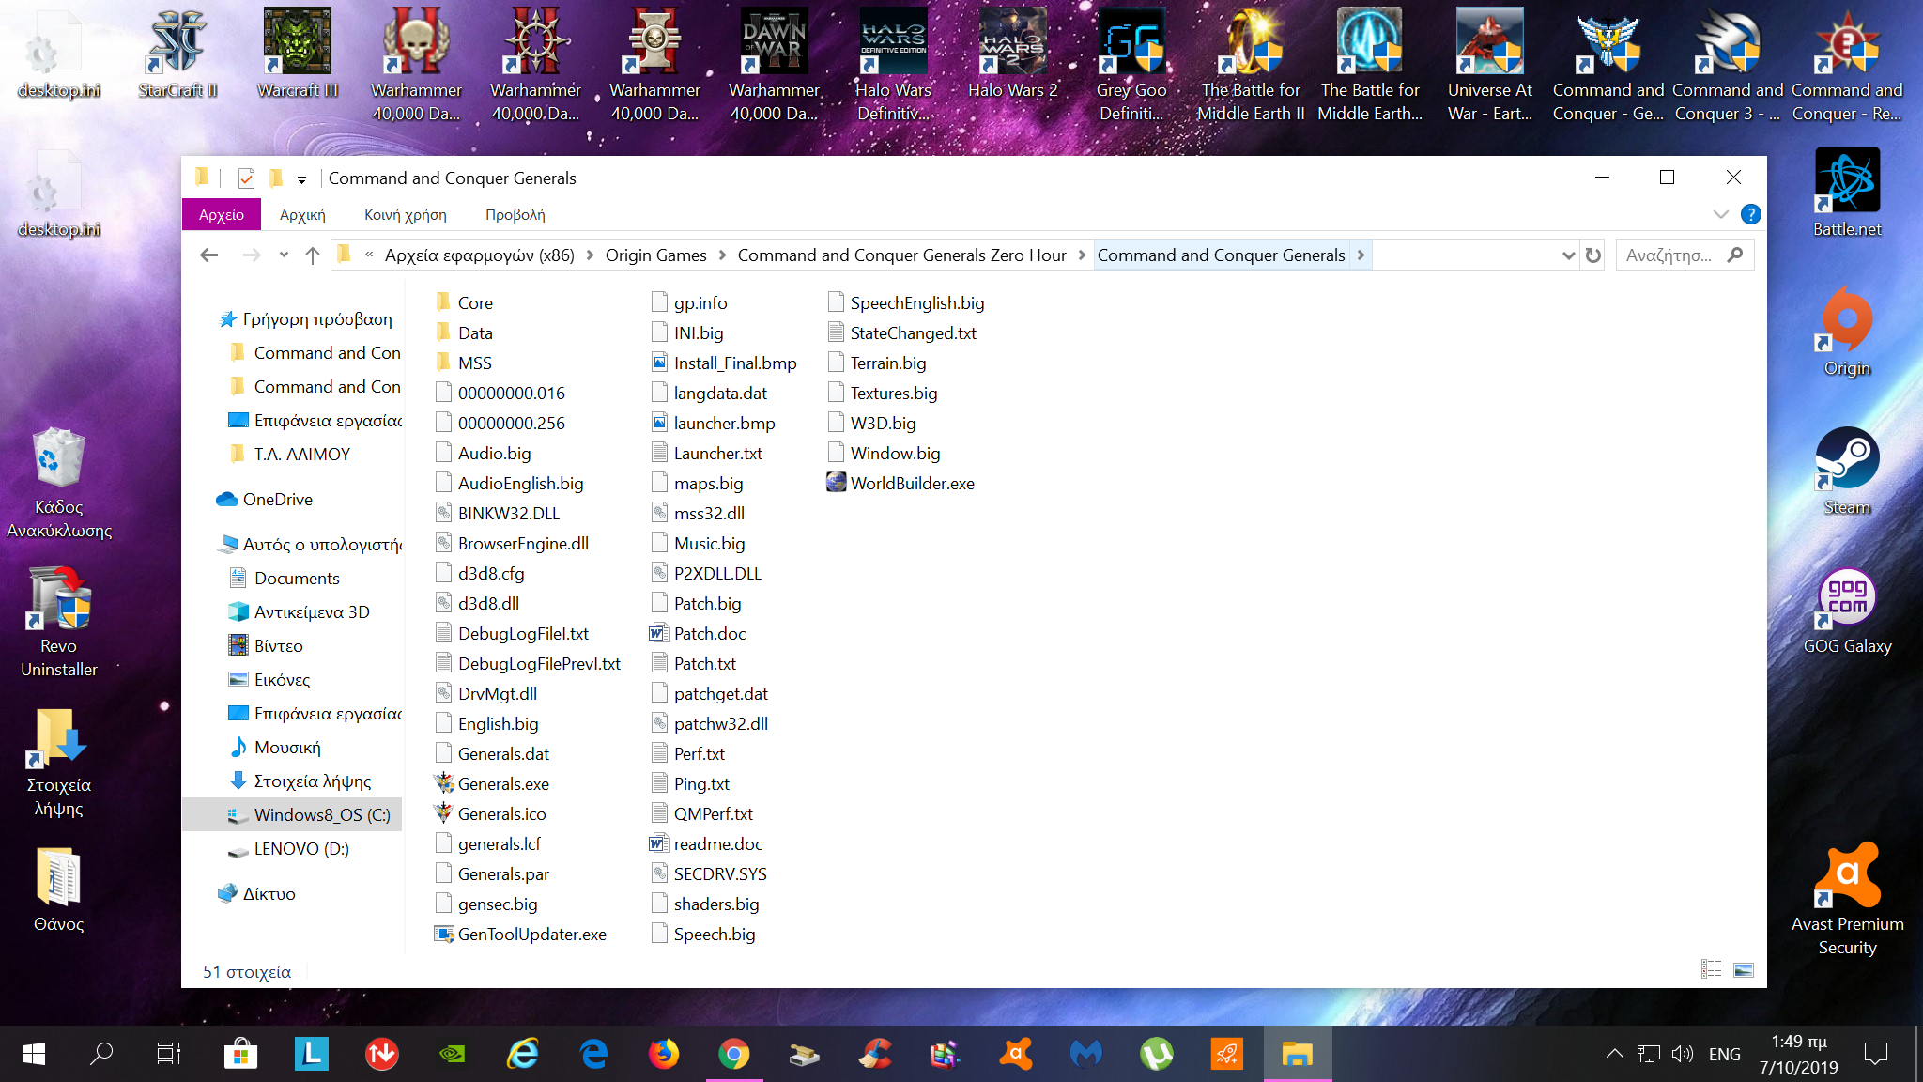Select Δίκτυο in navigation pane

257,893
